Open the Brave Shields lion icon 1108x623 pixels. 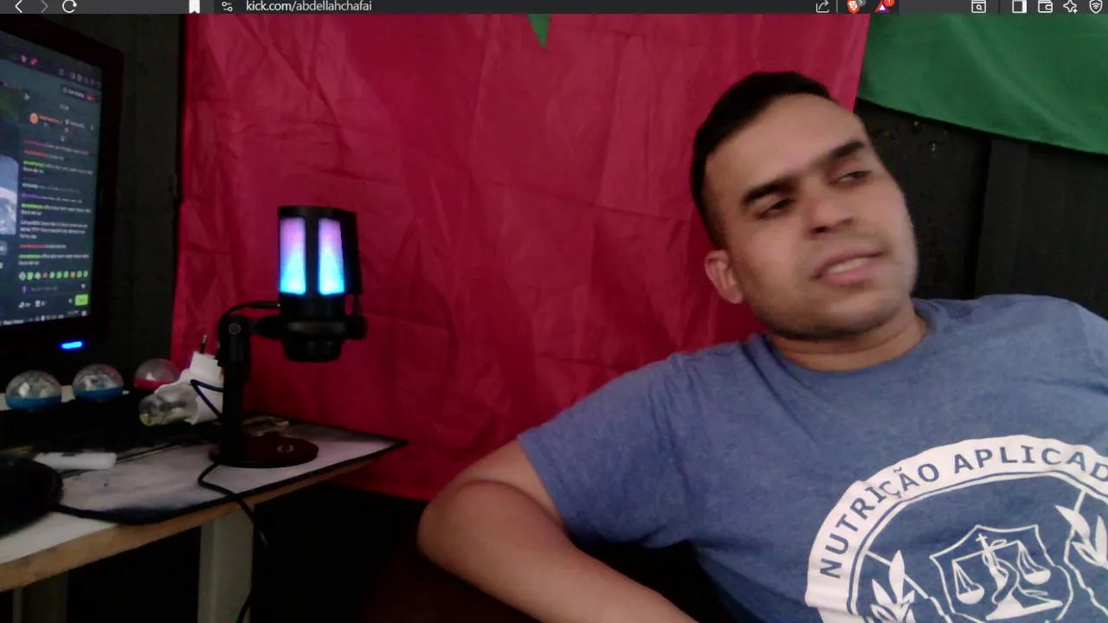point(854,6)
